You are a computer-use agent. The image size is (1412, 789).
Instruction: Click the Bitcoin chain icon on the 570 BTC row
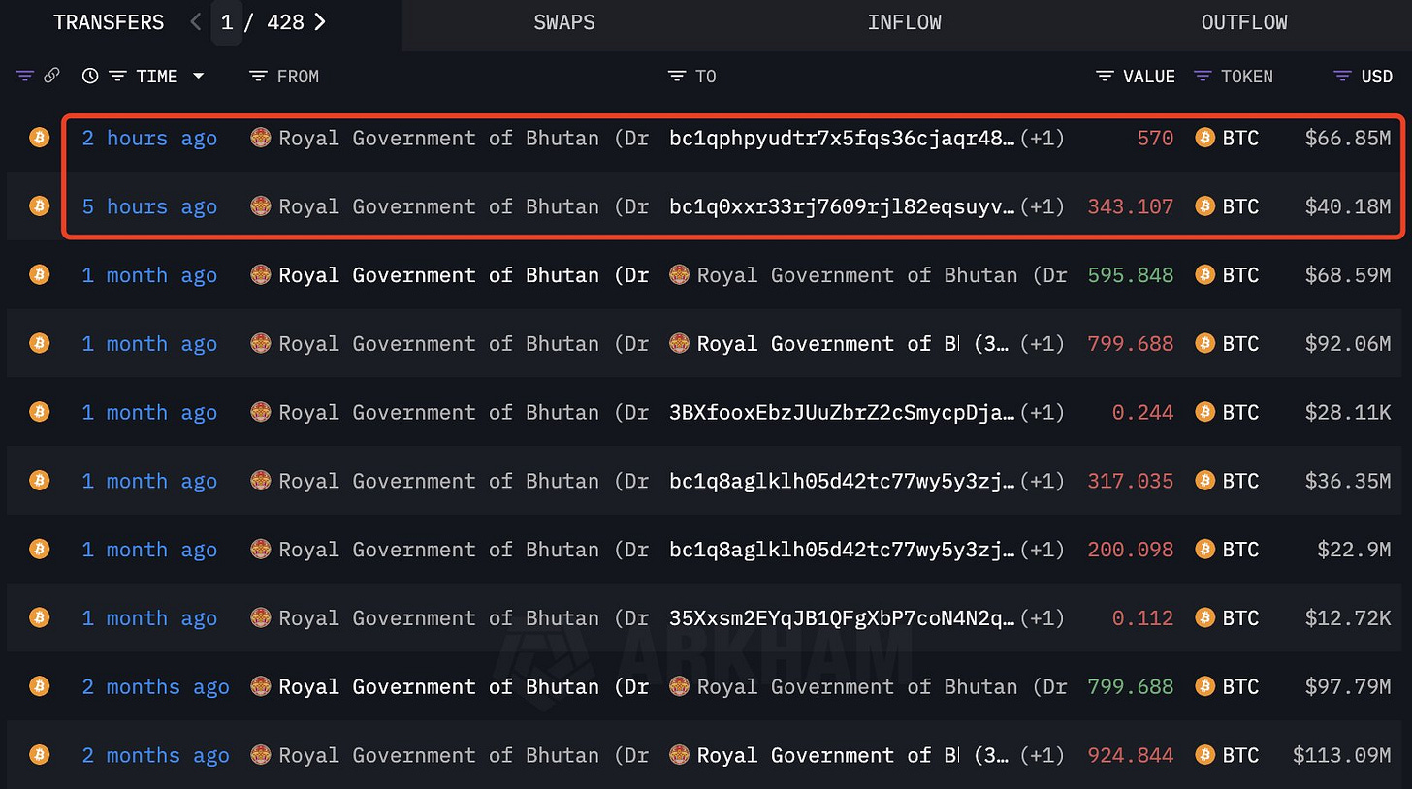coord(39,138)
